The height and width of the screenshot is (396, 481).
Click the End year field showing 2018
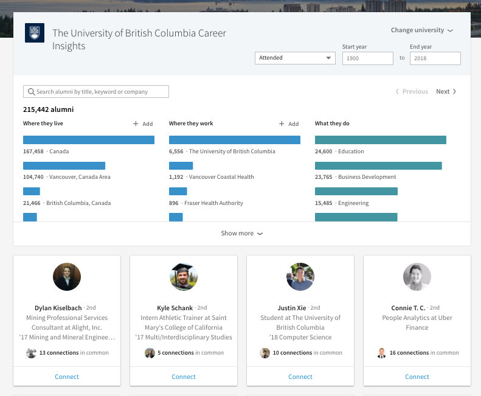pos(435,58)
